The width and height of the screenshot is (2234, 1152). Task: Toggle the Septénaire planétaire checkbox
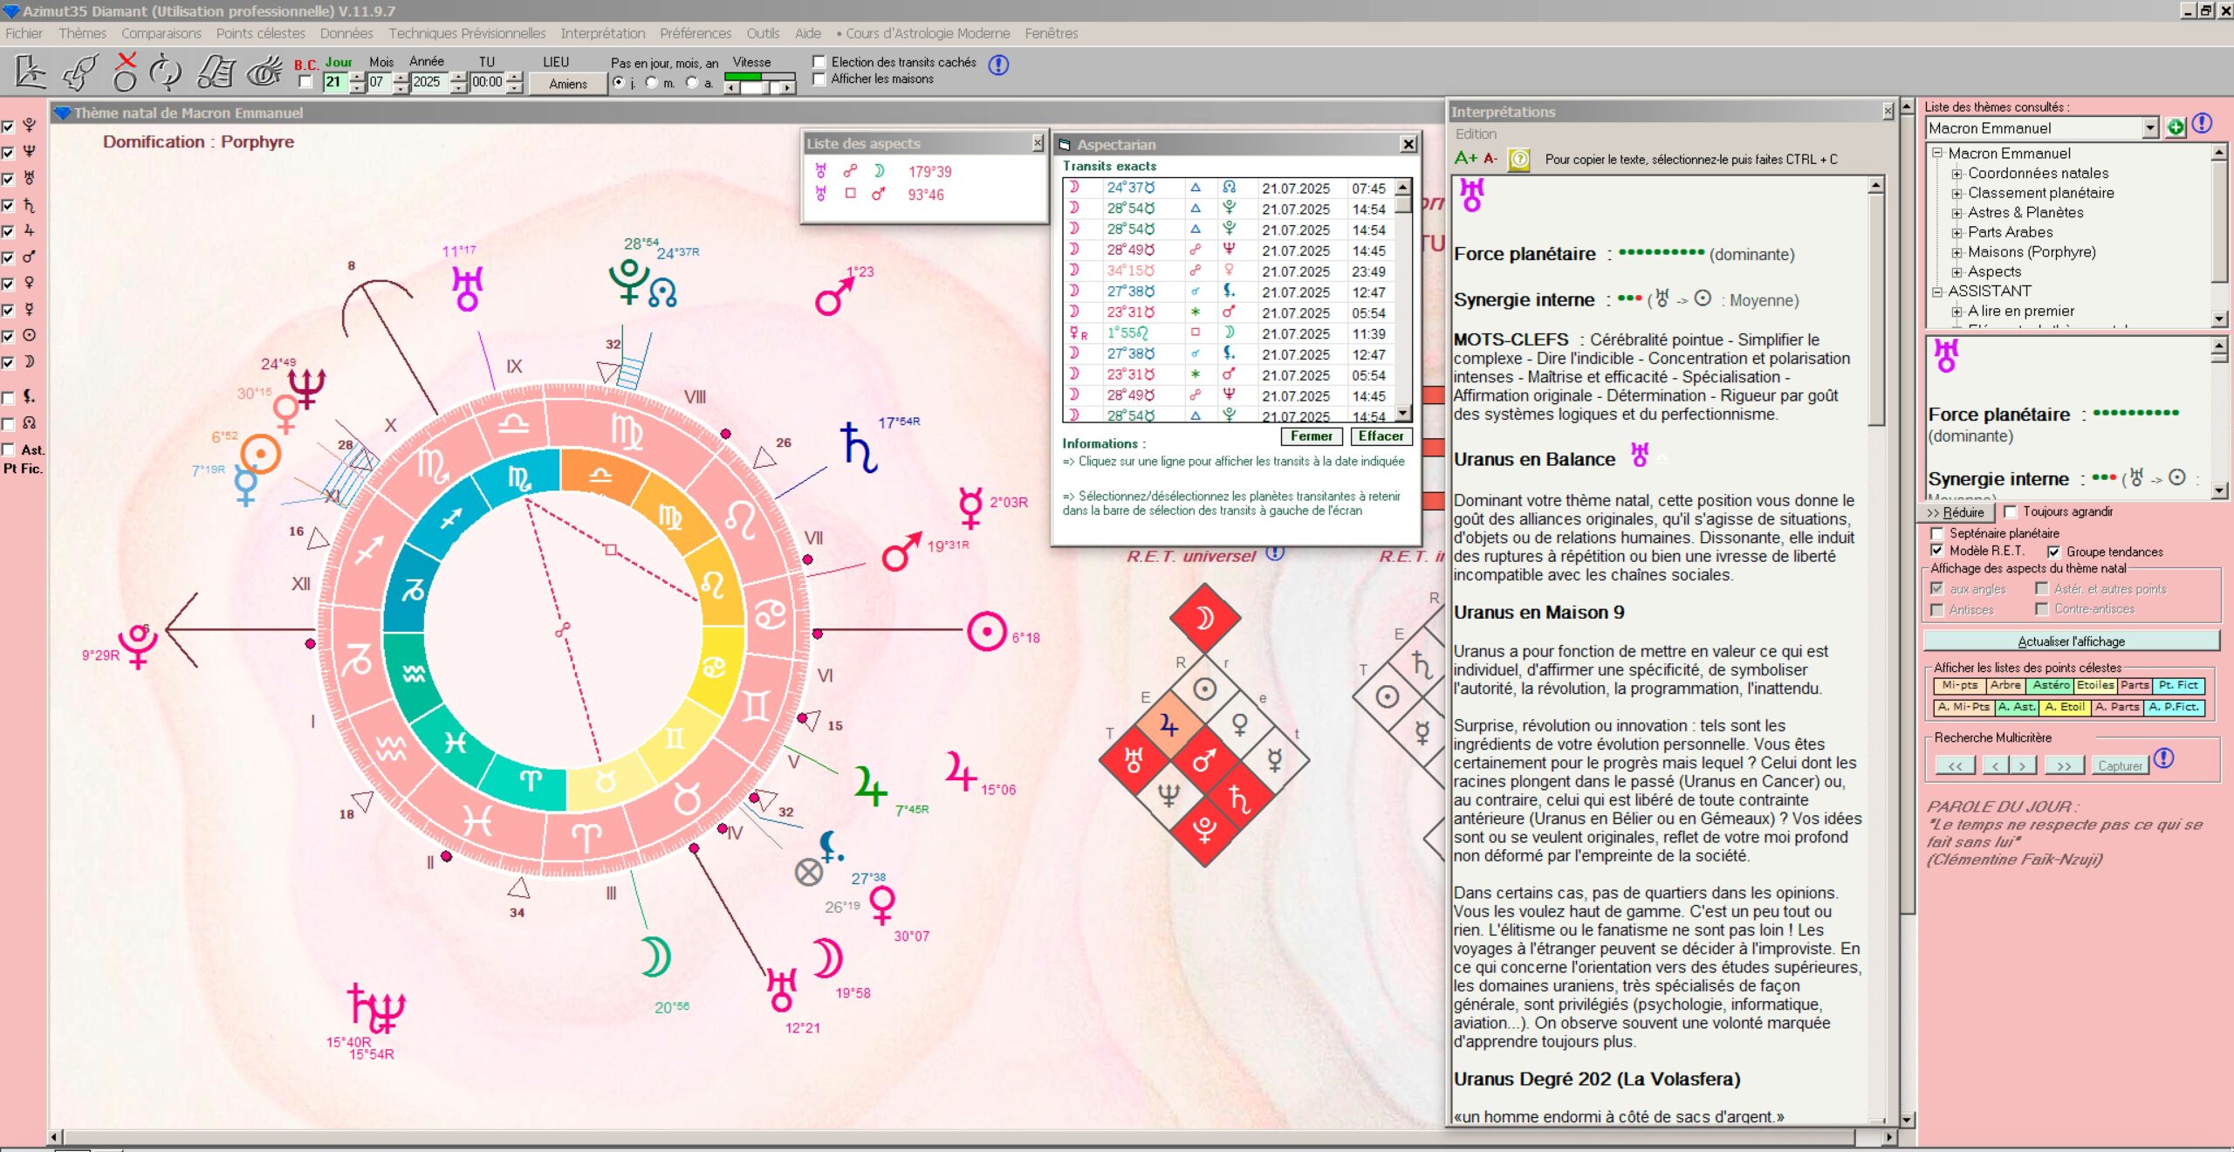[x=1937, y=533]
